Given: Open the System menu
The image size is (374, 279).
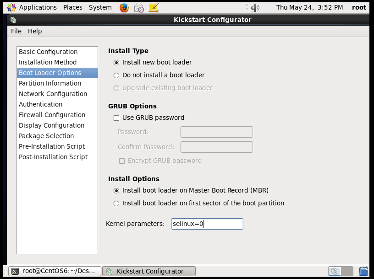Looking at the screenshot, I should click(x=100, y=8).
